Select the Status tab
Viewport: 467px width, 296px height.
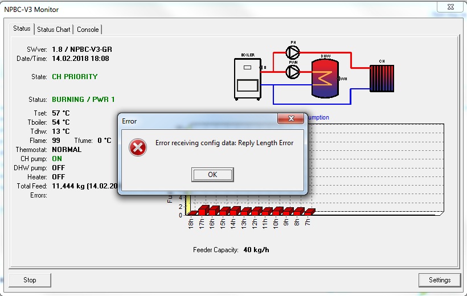22,28
